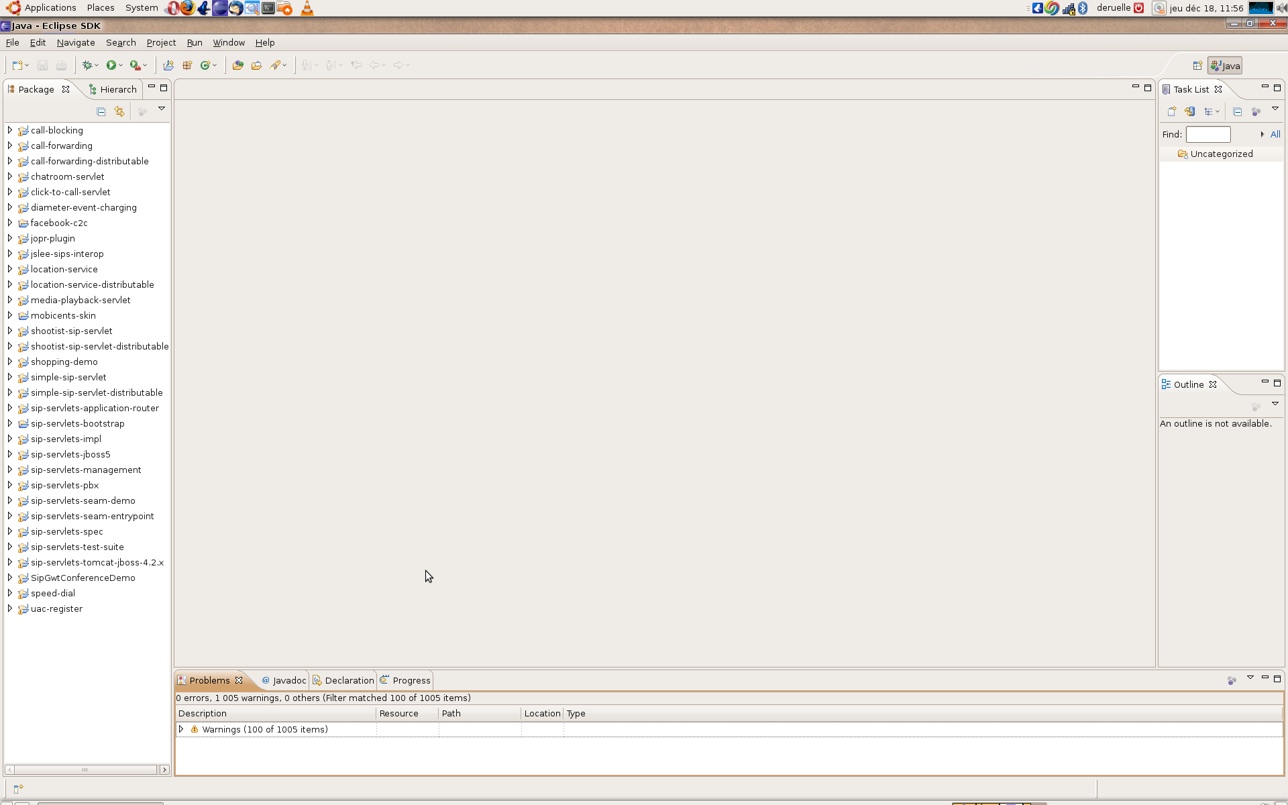Synchronize Changed in the Task List

pyautogui.click(x=1190, y=111)
